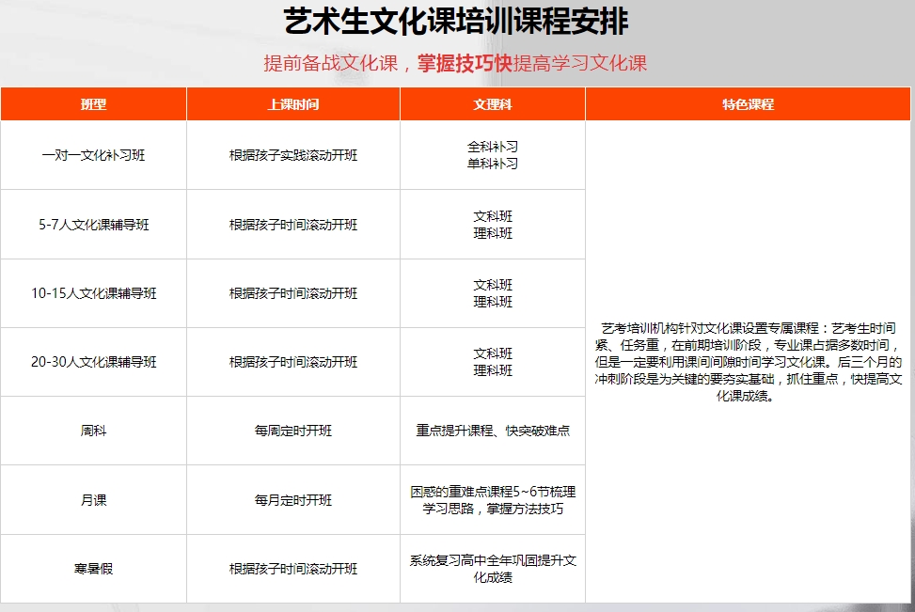Click the 月课 class type cell
Image resolution: width=915 pixels, height=612 pixels.
[93, 499]
